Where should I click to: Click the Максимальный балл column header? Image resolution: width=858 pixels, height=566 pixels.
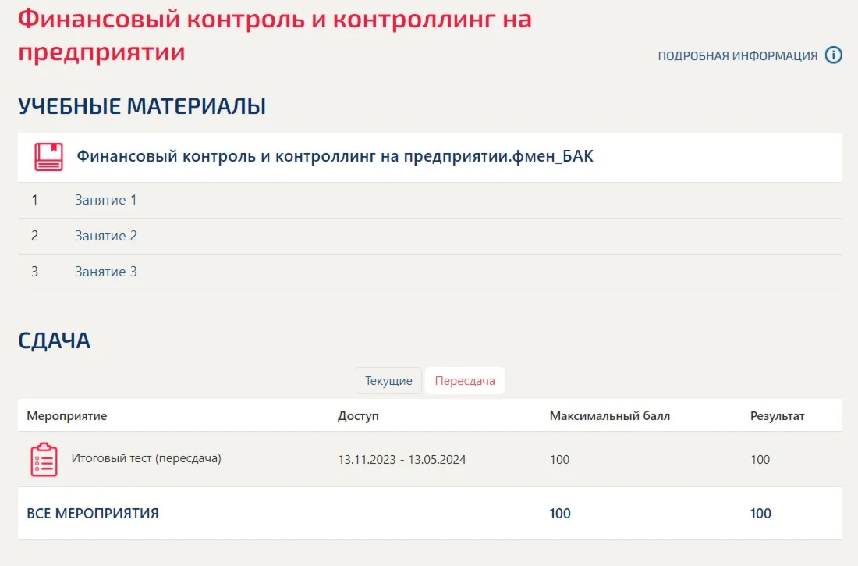(x=610, y=416)
